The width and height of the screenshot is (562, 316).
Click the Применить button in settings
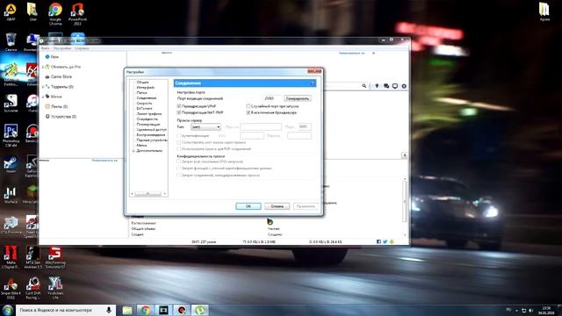click(x=306, y=206)
